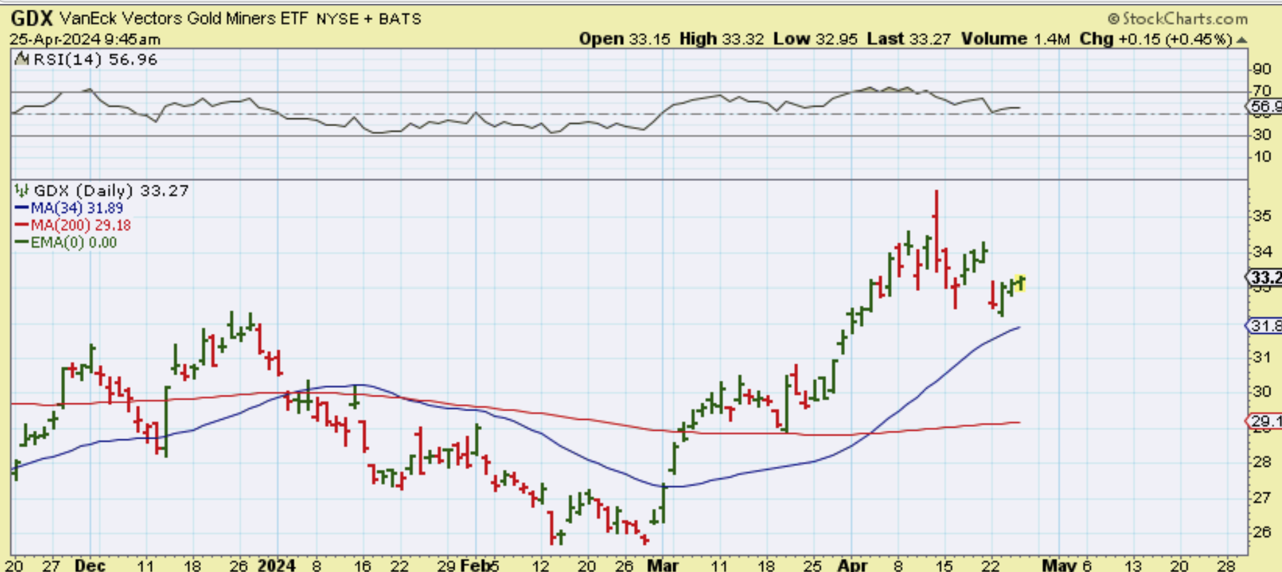
Task: Click the up triangle beside the Chg value
Action: pos(1242,40)
